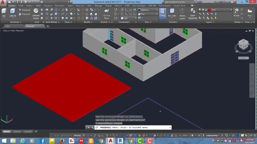
Task: Click the red layer color swatch
Action: [210, 10]
